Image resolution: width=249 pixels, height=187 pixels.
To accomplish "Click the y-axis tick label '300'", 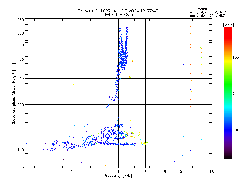I will pos(21,79).
